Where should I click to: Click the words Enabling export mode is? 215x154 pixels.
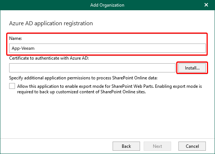click(x=178, y=86)
